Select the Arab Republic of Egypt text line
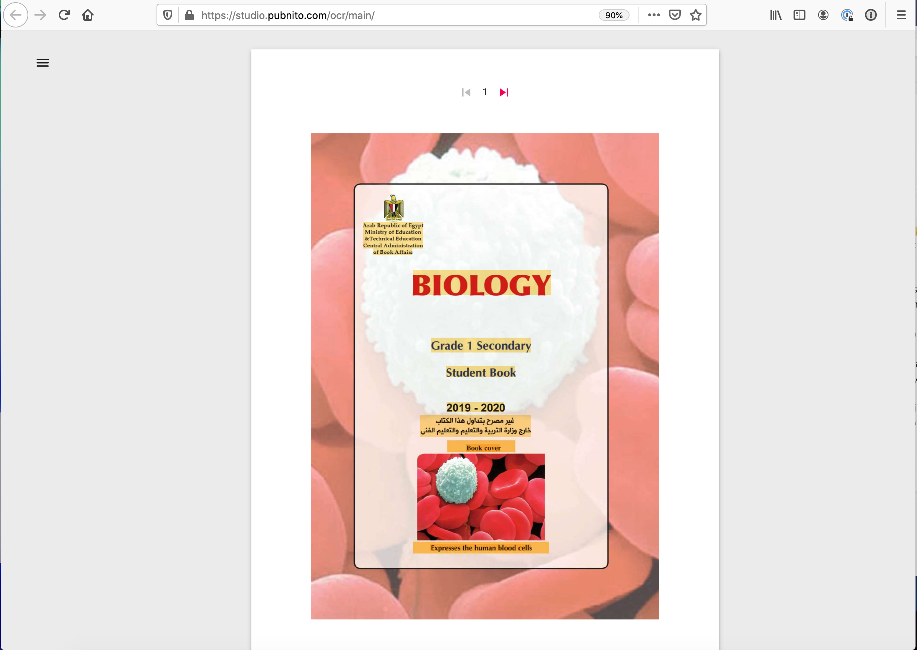 pos(393,225)
